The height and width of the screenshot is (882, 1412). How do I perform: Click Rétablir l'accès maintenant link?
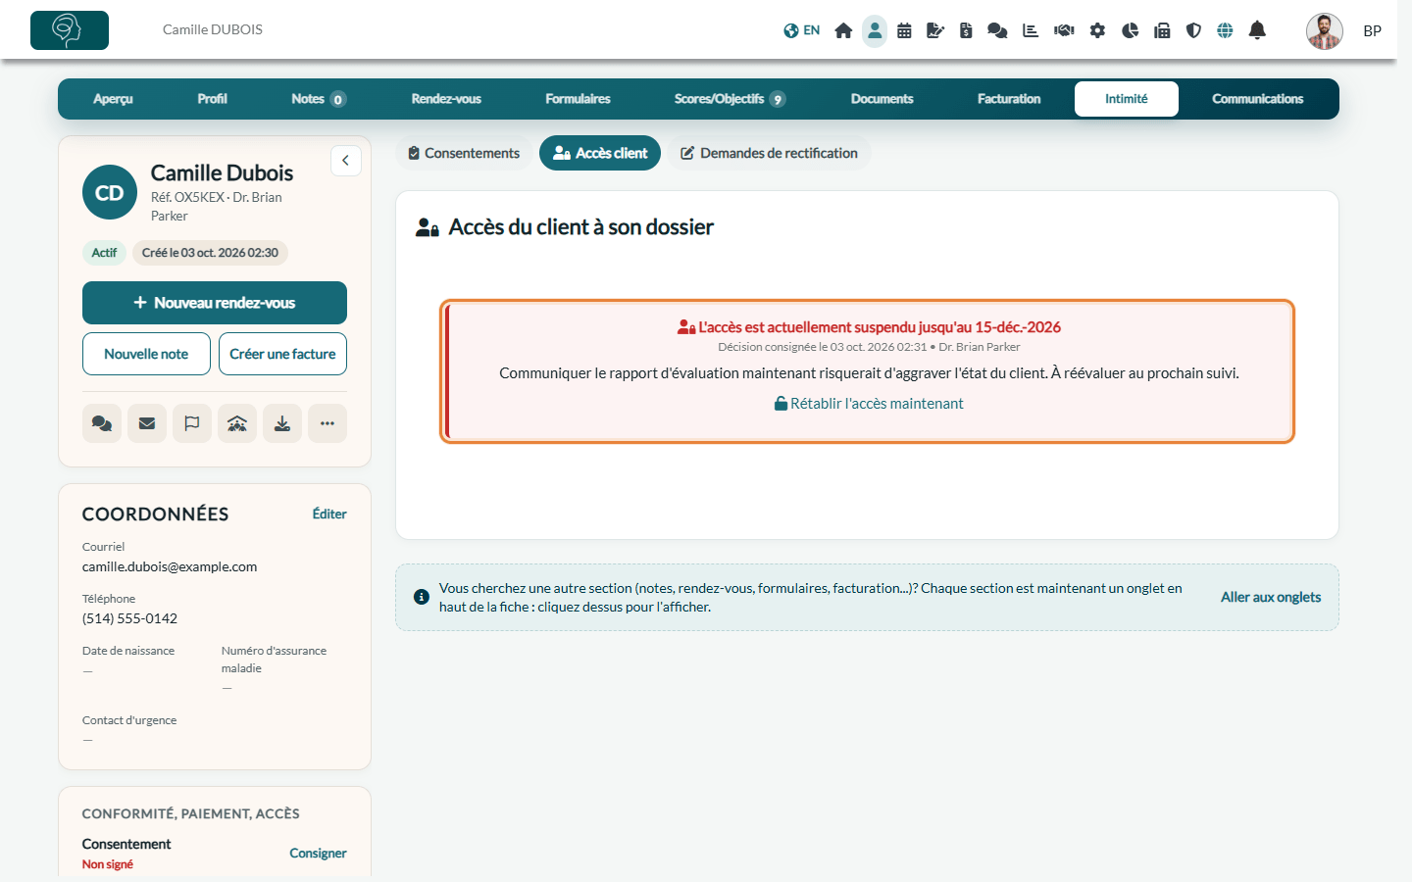pyautogui.click(x=869, y=404)
